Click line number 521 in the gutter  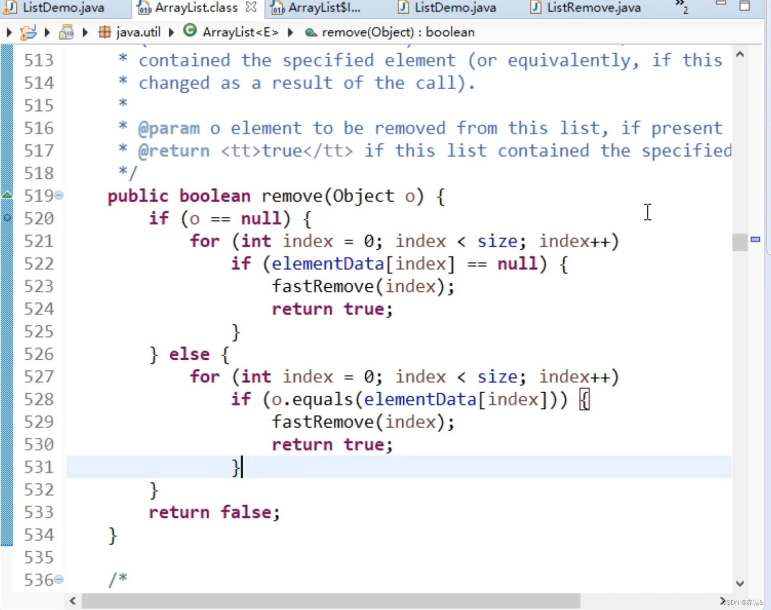point(39,241)
